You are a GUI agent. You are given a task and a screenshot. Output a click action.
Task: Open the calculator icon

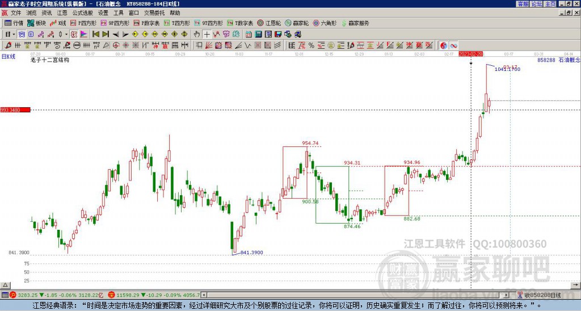pos(258,35)
